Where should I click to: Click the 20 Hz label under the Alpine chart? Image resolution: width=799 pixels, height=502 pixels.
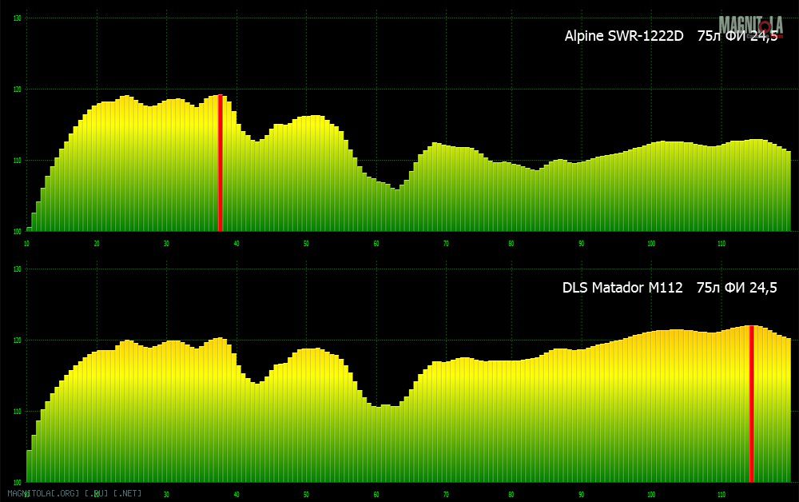coord(97,243)
